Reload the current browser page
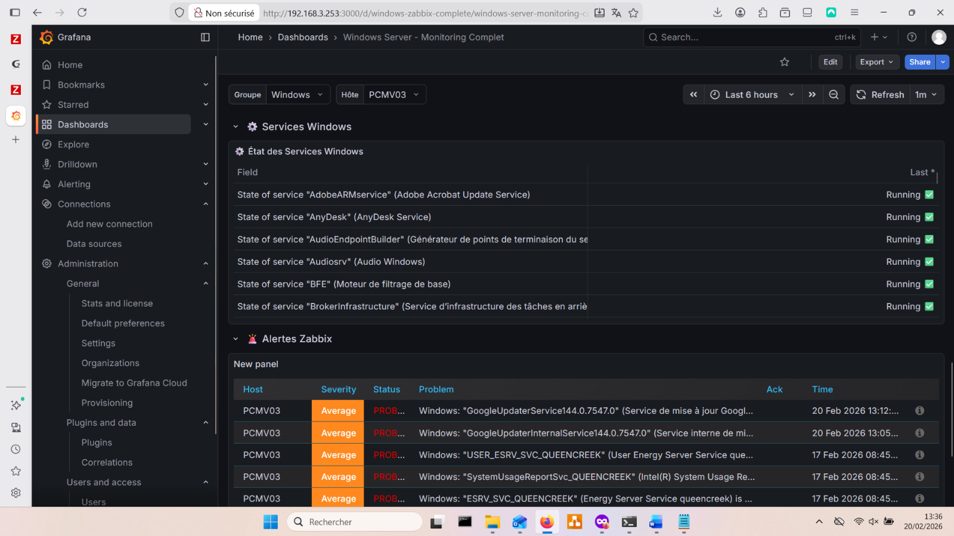This screenshot has height=536, width=954. coord(82,13)
